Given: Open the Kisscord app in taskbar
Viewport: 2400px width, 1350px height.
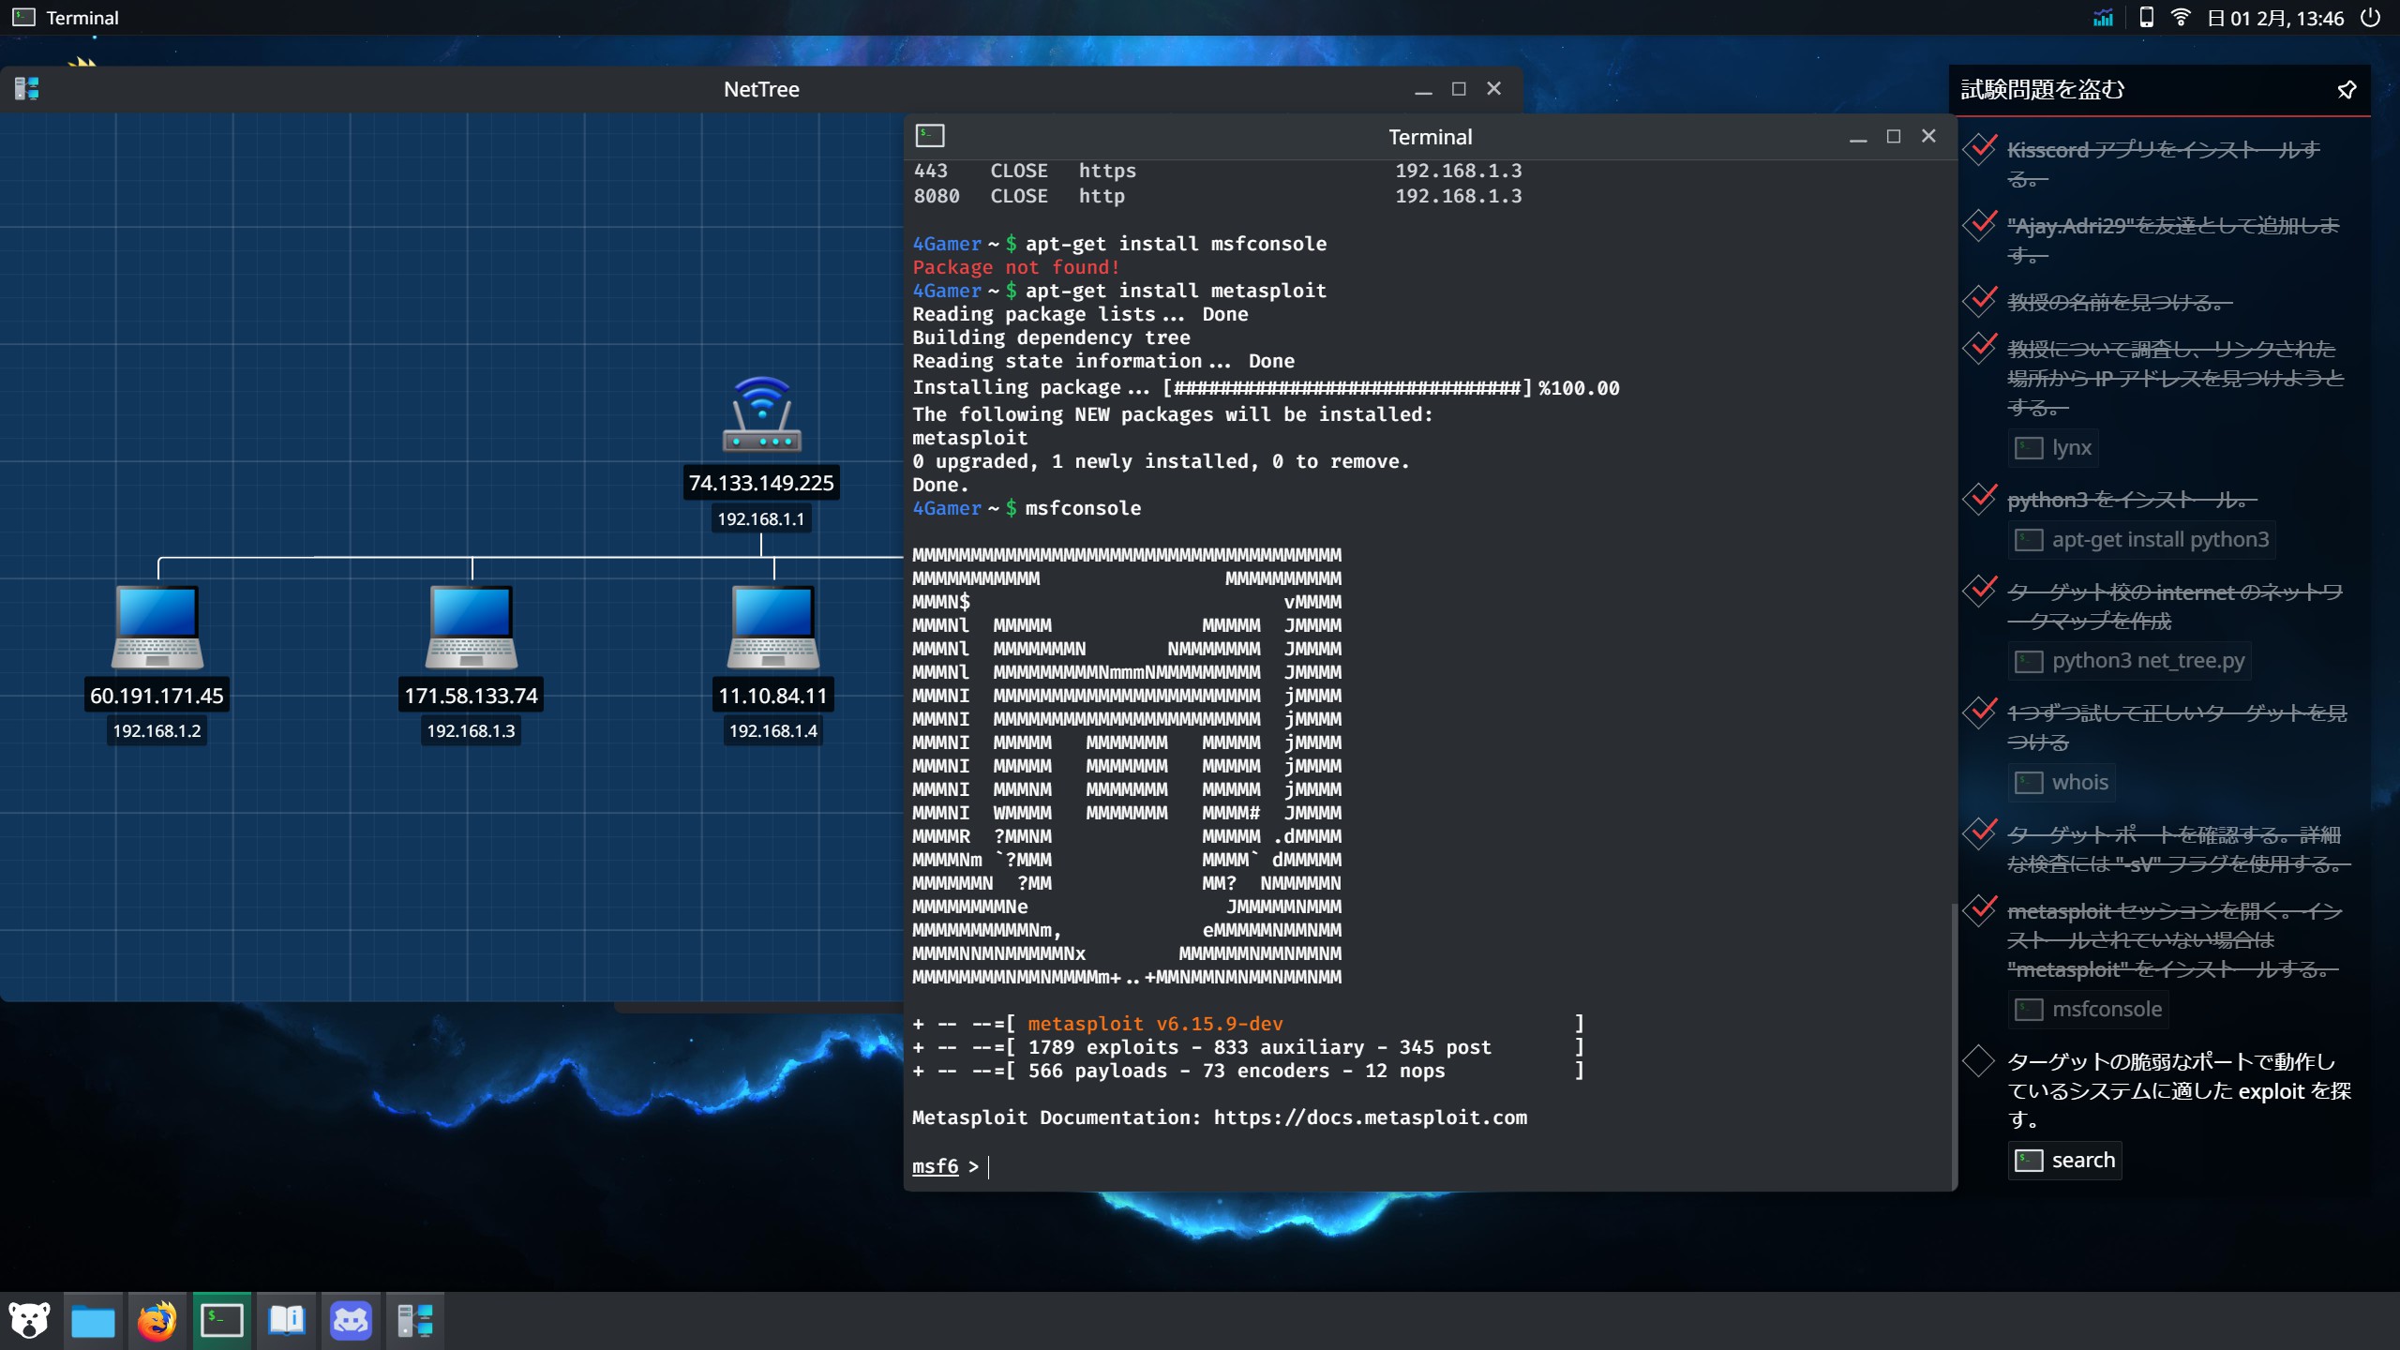Looking at the screenshot, I should (x=351, y=1321).
